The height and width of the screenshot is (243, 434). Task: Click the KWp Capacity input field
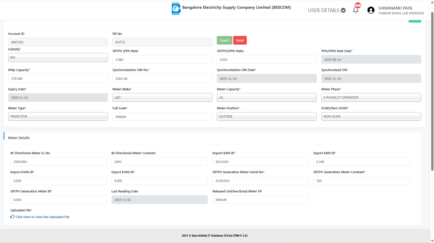[58, 79]
